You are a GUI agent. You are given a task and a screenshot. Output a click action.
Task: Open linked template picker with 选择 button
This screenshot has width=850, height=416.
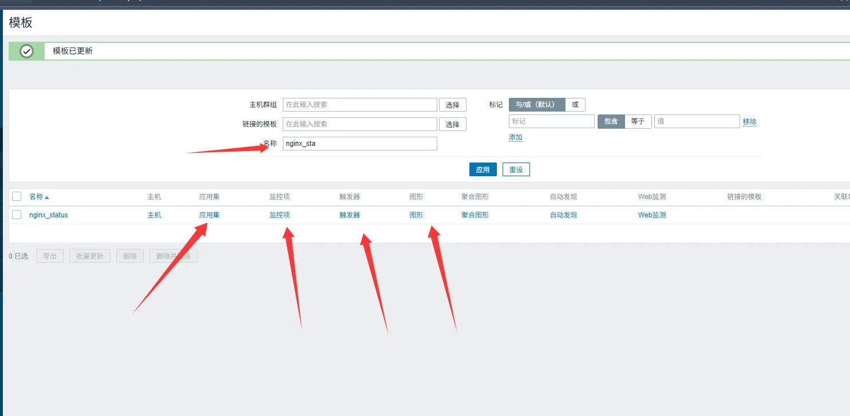[x=452, y=124]
